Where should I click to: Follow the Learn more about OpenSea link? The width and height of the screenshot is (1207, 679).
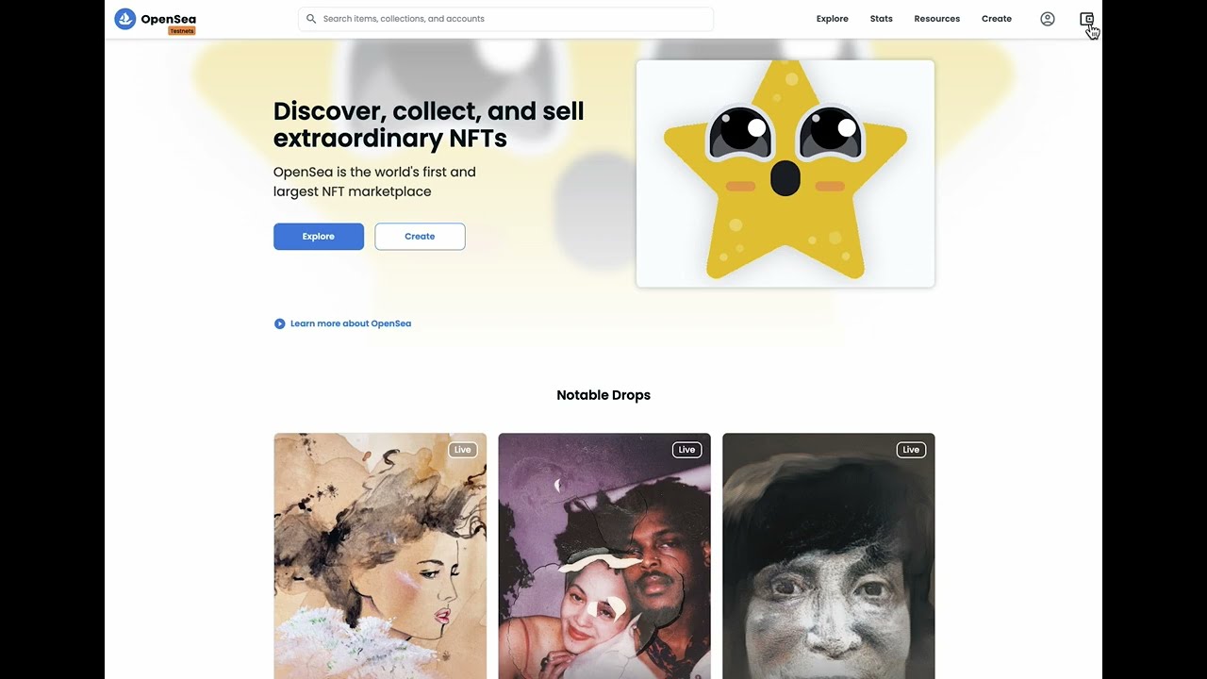(351, 323)
